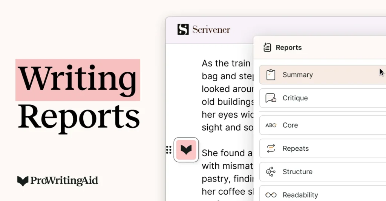386x201 pixels.
Task: Open the Summary report text label
Action: (297, 75)
